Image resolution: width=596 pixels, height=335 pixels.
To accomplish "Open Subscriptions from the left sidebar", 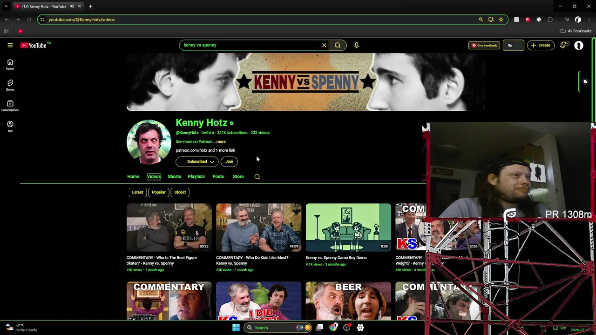I will pyautogui.click(x=10, y=106).
